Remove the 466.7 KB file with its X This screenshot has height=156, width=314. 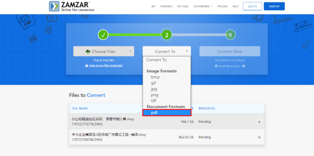(259, 122)
